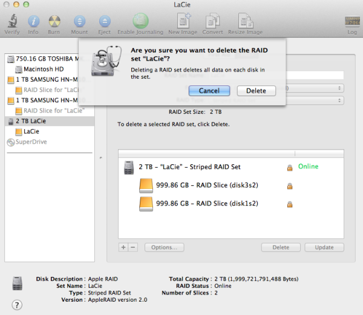Click the Apple RAID disk icon in info footer
Screen dimensions: 363x315
[x=18, y=283]
